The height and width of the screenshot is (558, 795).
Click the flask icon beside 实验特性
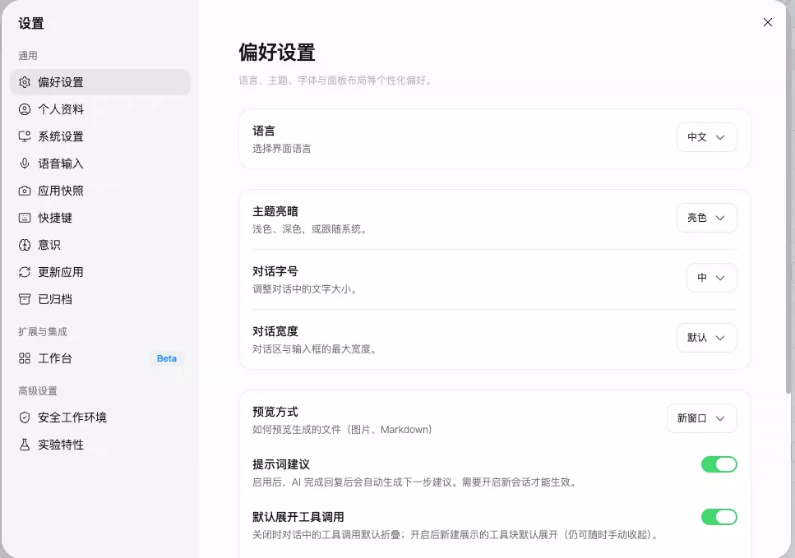[25, 445]
